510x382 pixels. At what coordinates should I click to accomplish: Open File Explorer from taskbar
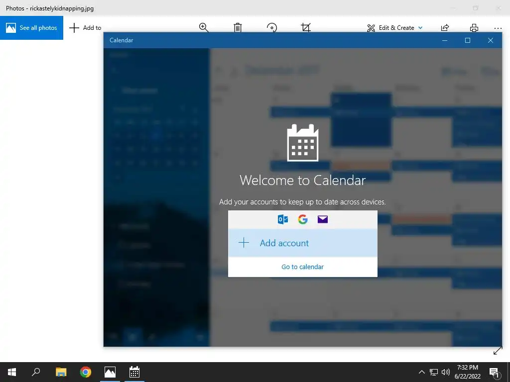[x=61, y=372]
